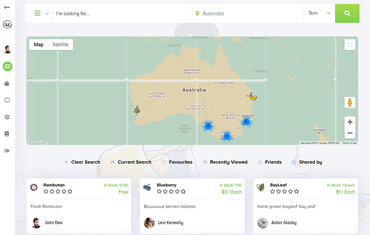This screenshot has width=370, height=235.
Task: Select the Recently Viewed filter
Action: click(225, 162)
